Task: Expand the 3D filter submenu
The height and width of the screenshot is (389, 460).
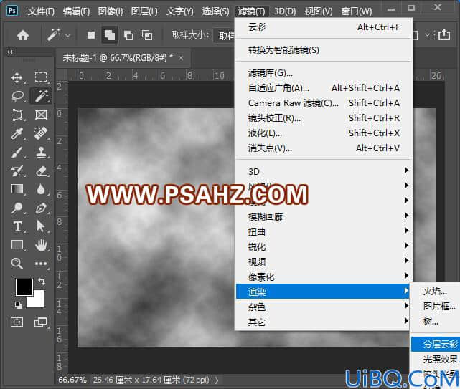Action: pyautogui.click(x=323, y=171)
